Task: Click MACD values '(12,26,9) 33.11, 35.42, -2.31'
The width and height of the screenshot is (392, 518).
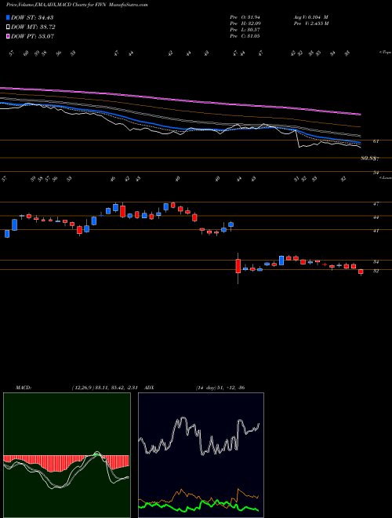Action: 107,388
